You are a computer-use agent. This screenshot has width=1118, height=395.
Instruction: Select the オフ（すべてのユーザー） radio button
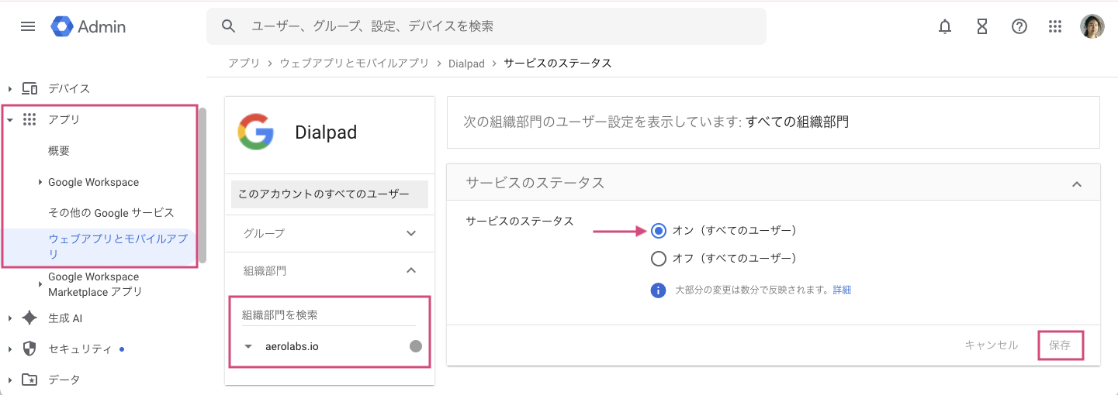(659, 259)
